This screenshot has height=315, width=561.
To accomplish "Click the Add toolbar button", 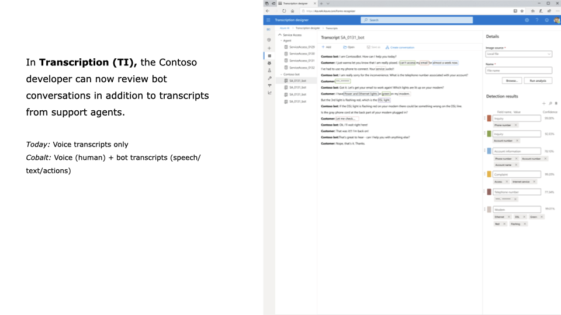I will click(x=326, y=47).
